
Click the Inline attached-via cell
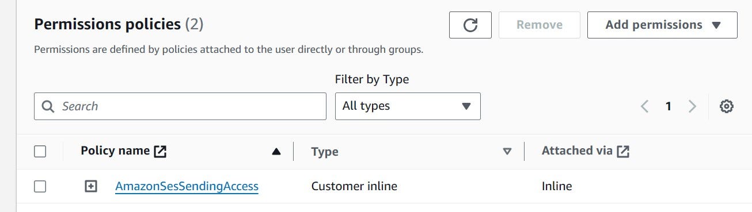pyautogui.click(x=557, y=186)
